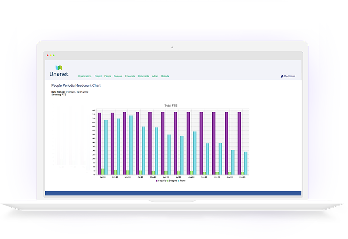The width and height of the screenshot is (348, 239).
Task: Switch to the People section
Action: coord(108,76)
